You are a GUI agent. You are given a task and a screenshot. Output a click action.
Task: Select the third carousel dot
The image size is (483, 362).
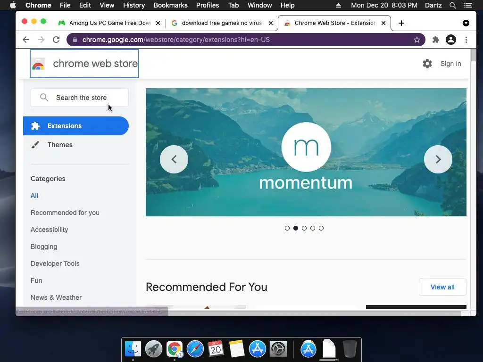point(304,228)
